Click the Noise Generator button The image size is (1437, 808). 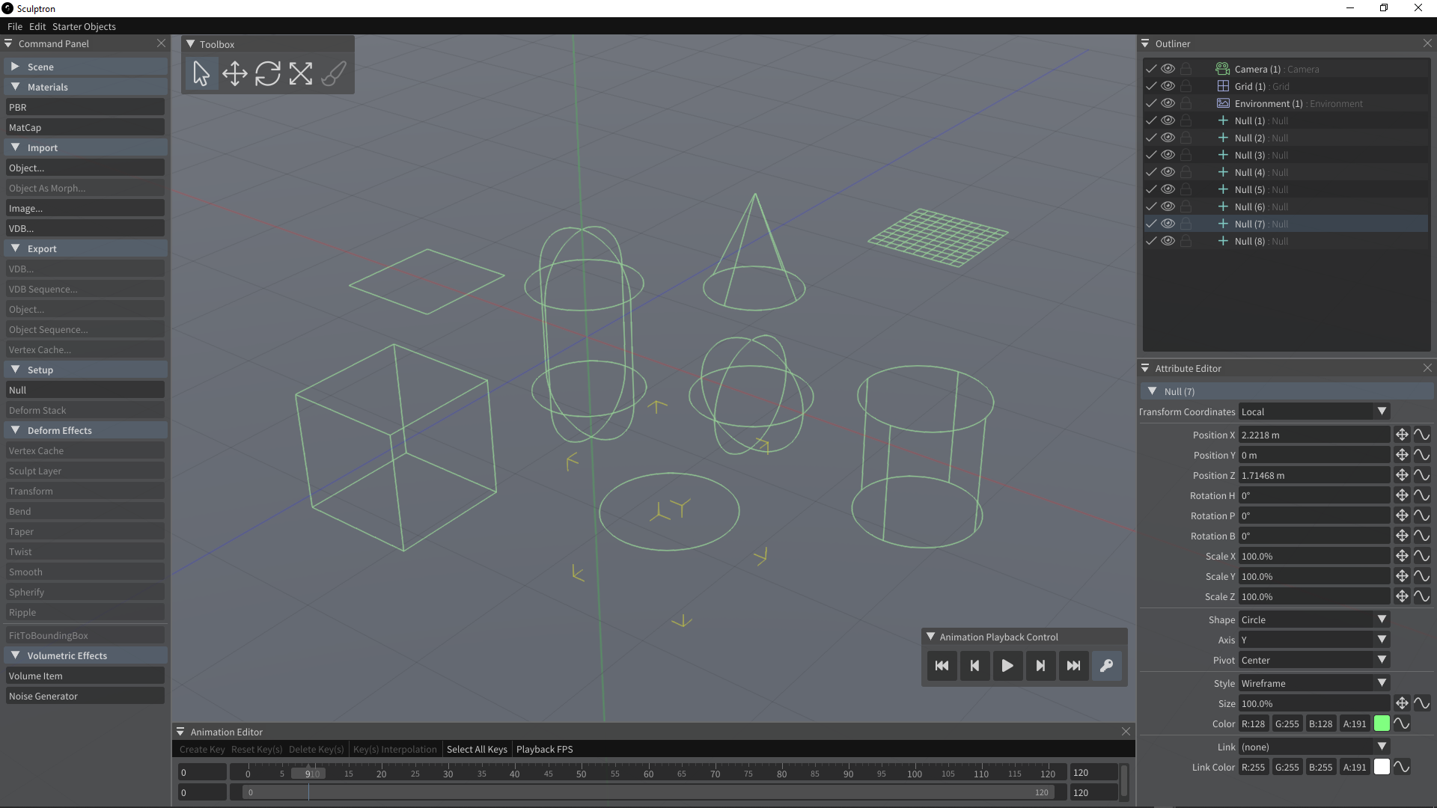[85, 696]
